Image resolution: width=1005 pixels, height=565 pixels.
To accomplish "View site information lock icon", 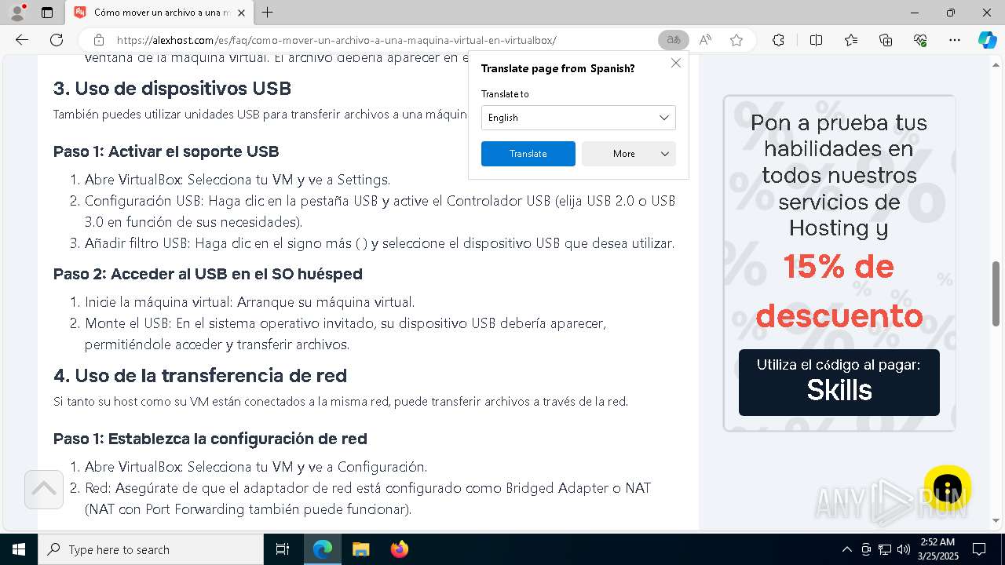I will (x=98, y=40).
